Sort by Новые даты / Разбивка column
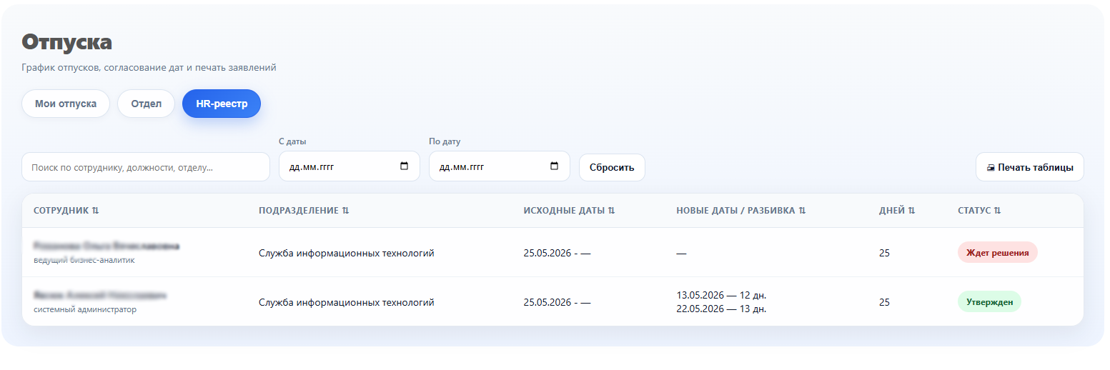The width and height of the screenshot is (1110, 370). pos(740,211)
